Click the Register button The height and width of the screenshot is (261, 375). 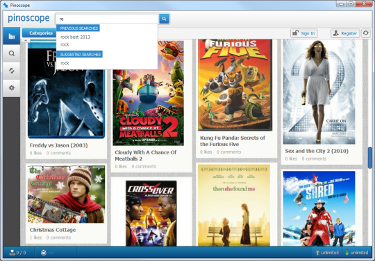click(345, 33)
